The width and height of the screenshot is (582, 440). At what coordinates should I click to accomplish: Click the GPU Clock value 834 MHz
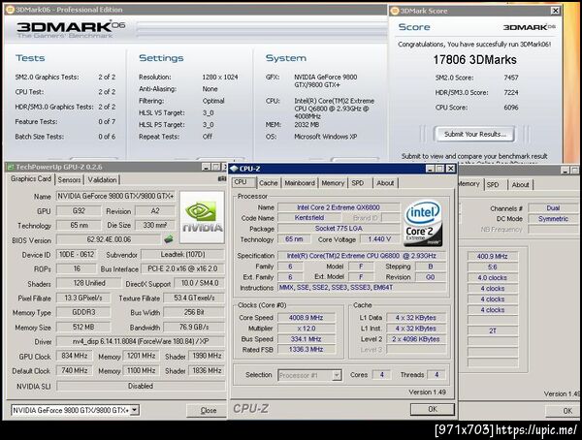coord(75,356)
